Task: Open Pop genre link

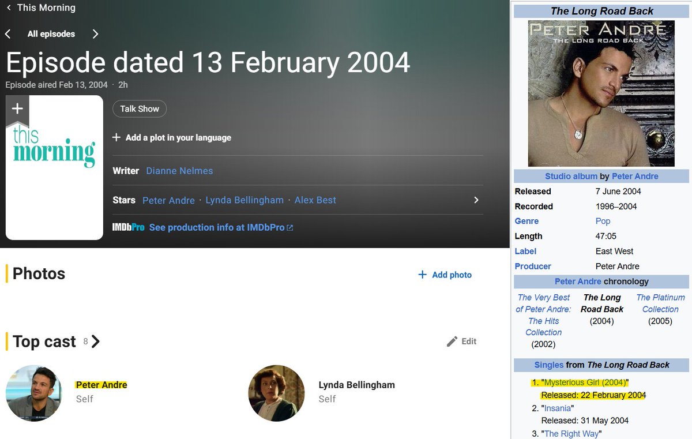Action: coord(603,221)
